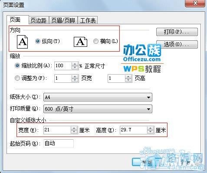Screen dimensions: 207x173
Task: Click the 宽度(W) field showing 21
Action: tap(57, 130)
